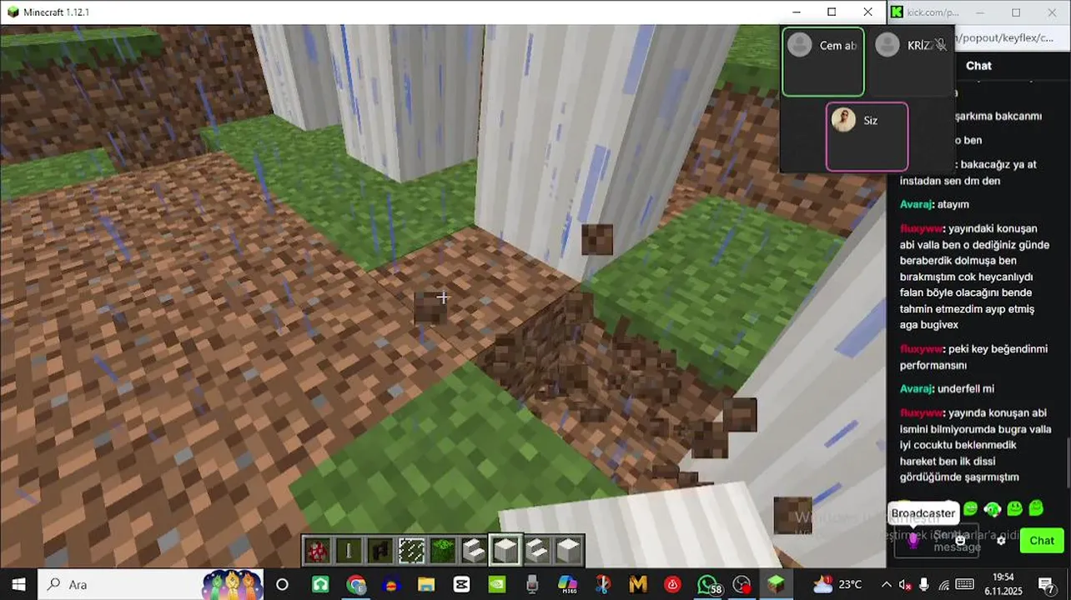
Task: Select the KRİZ voice participant tile
Action: click(913, 62)
